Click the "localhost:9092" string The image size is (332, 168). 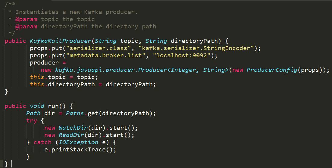182,55
